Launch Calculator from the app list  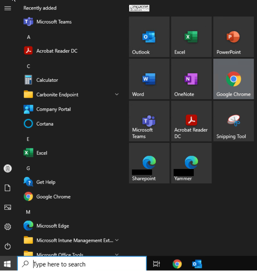[47, 80]
